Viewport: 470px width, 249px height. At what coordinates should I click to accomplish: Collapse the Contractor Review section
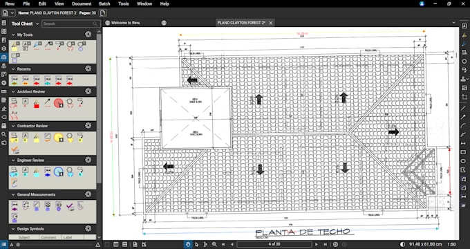pos(13,126)
